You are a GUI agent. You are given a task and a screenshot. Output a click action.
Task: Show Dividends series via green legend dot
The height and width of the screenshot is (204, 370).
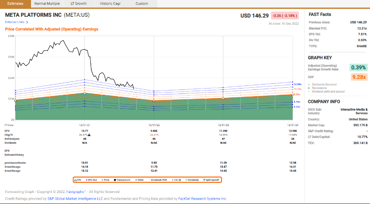[x=192, y=180]
